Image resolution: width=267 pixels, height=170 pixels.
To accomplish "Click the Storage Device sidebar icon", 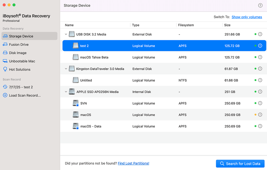I will click(x=5, y=36).
